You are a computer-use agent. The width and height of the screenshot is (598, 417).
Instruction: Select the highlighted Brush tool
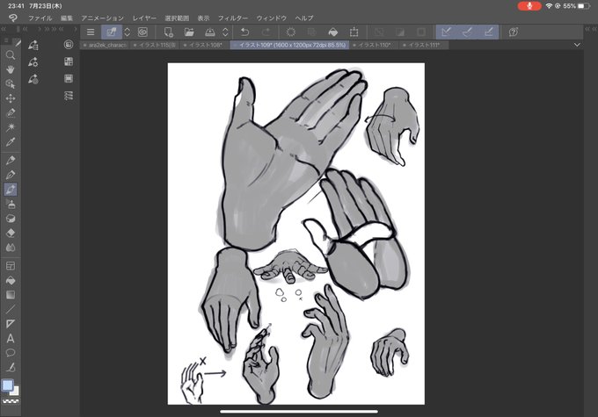(x=11, y=190)
